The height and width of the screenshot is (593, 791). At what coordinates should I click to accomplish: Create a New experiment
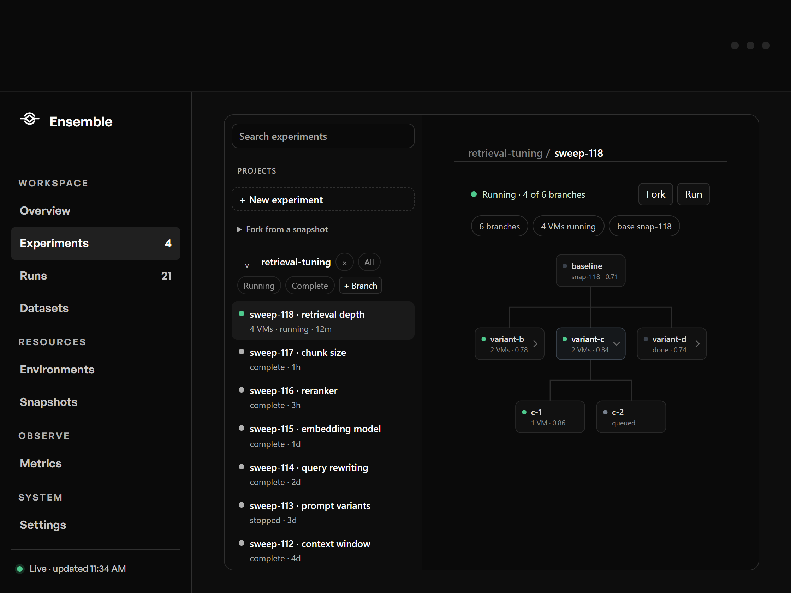click(323, 200)
